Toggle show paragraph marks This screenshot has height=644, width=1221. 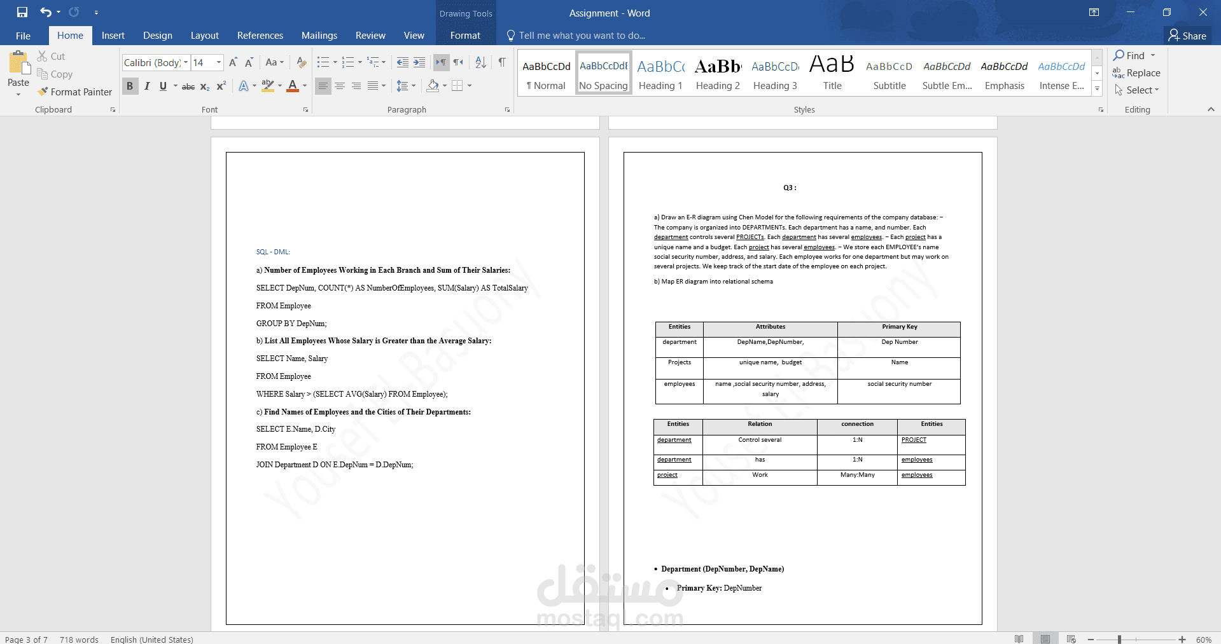[502, 62]
